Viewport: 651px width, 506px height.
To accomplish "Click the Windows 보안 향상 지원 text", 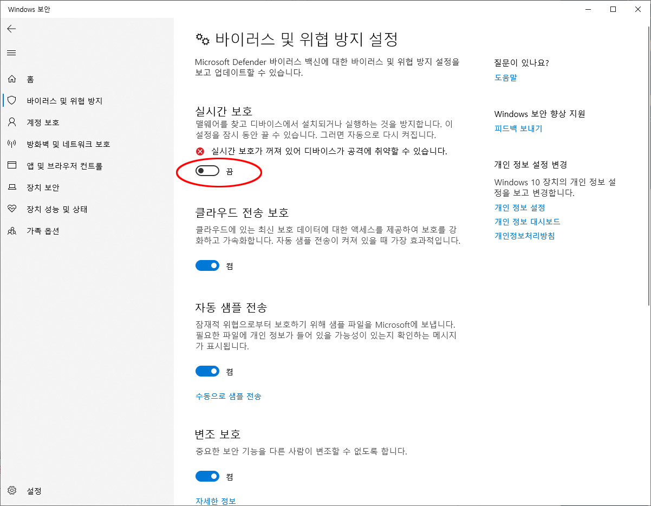I will coord(540,114).
